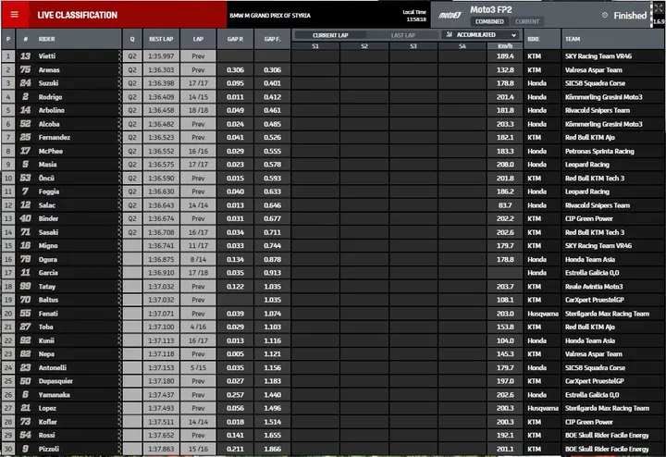Screen dimensions: 666x457
Task: Select rider Rodrigo's name
Action: [50, 97]
